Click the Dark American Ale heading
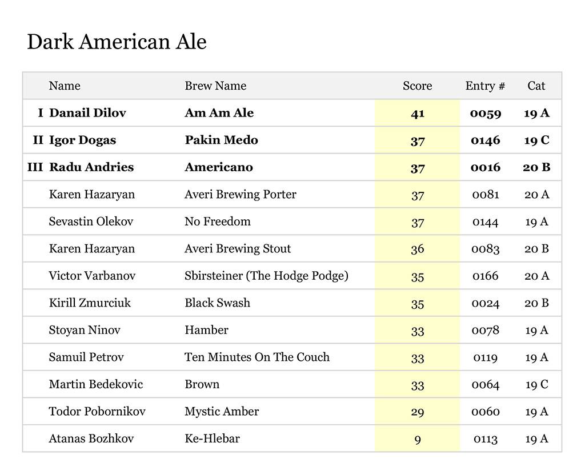Viewport: 585px width, 475px height. pyautogui.click(x=117, y=42)
